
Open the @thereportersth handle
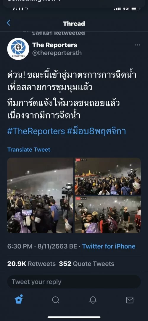click(57, 53)
